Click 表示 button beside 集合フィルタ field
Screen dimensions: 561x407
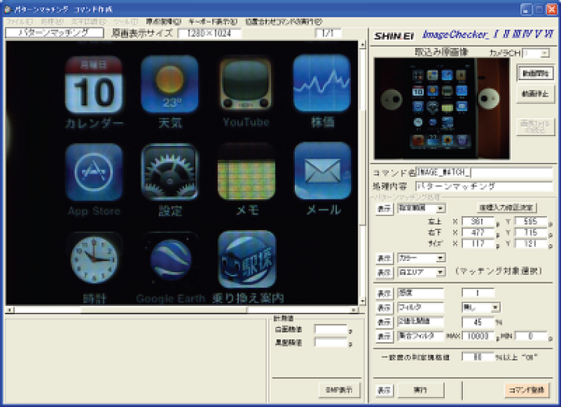click(384, 336)
